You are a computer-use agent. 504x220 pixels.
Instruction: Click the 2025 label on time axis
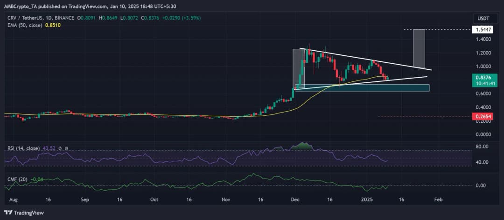[x=367, y=199]
